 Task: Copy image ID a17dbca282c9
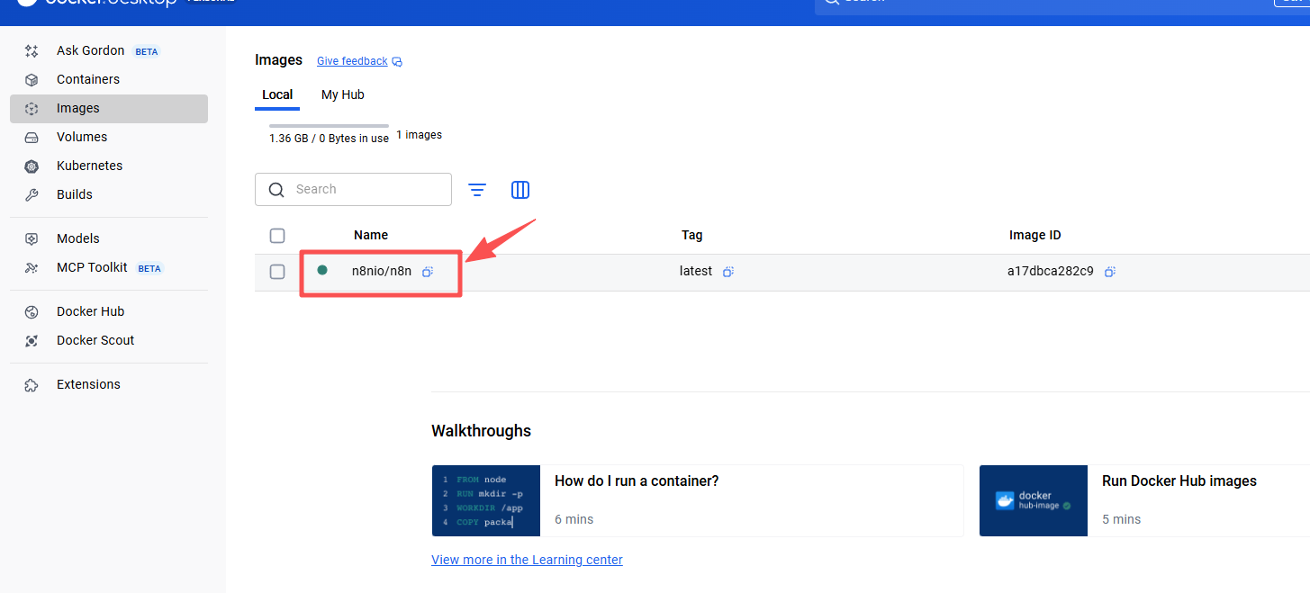1110,272
